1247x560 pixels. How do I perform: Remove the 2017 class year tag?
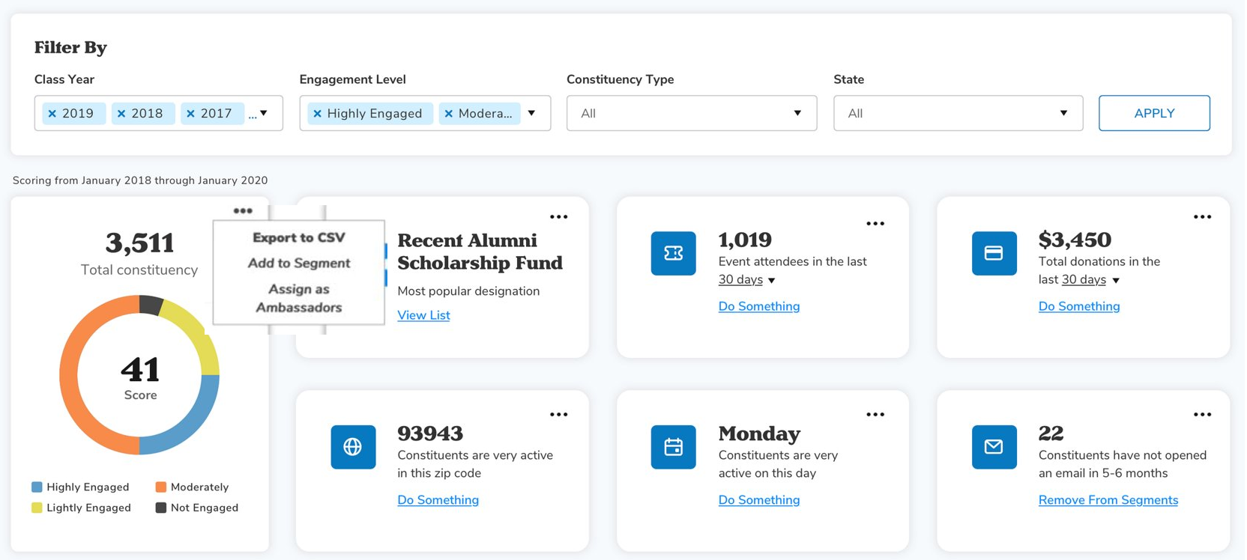tap(191, 114)
